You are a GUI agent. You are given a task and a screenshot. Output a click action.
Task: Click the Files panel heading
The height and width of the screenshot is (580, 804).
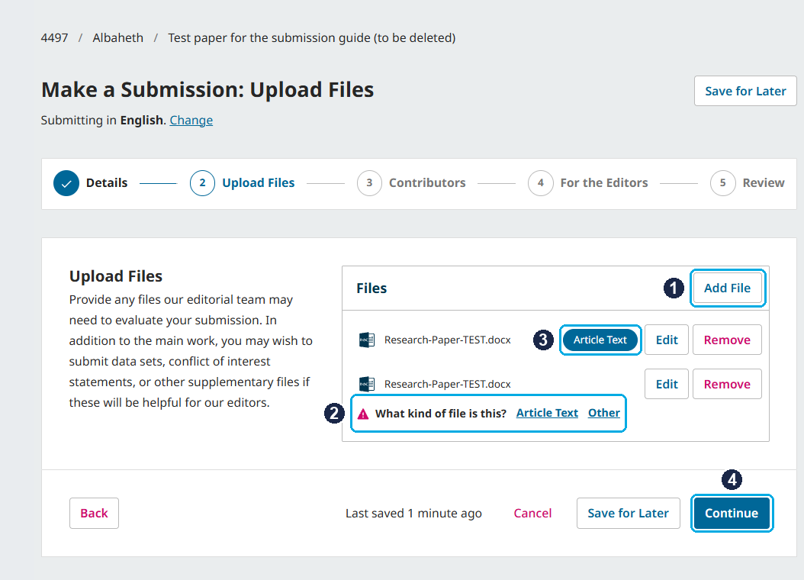(371, 288)
